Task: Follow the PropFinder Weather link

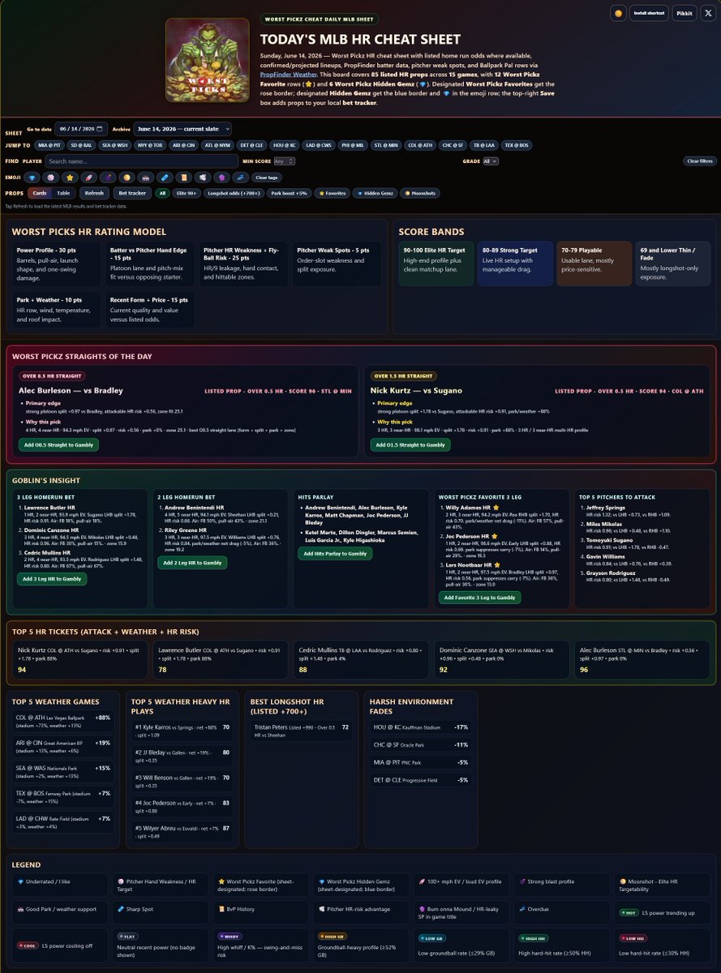Action: click(x=288, y=74)
